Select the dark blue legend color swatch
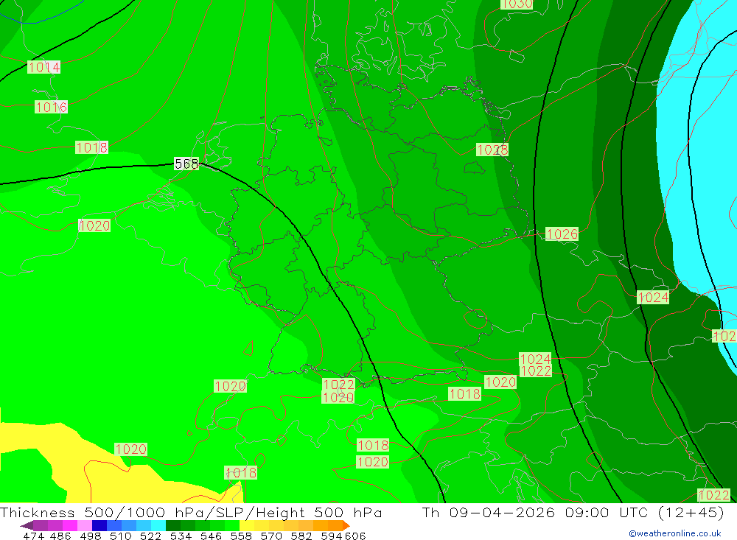 [99, 525]
